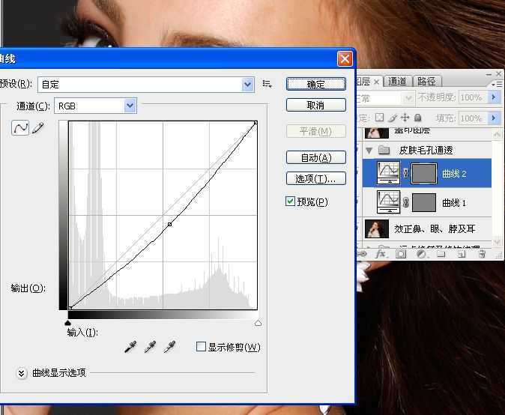This screenshot has width=505, height=415.
Task: Click the 曲线 1 curves adjustment thumbnail
Action: point(388,202)
